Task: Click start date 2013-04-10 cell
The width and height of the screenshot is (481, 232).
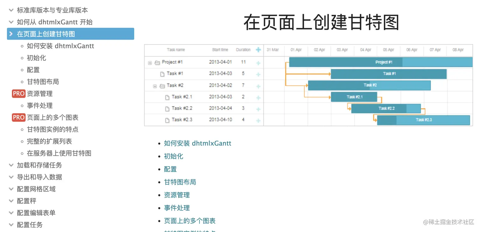Action: (x=220, y=120)
